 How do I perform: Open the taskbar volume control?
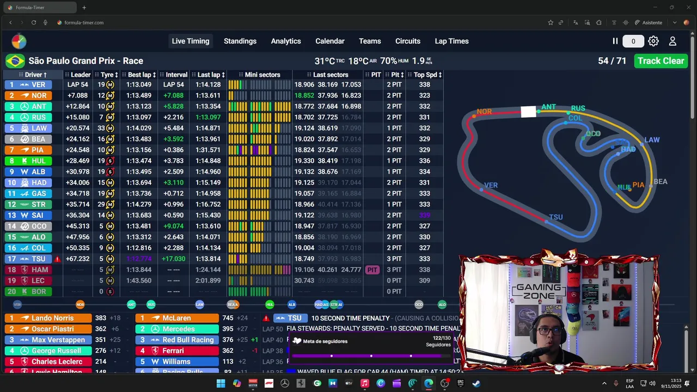point(652,383)
